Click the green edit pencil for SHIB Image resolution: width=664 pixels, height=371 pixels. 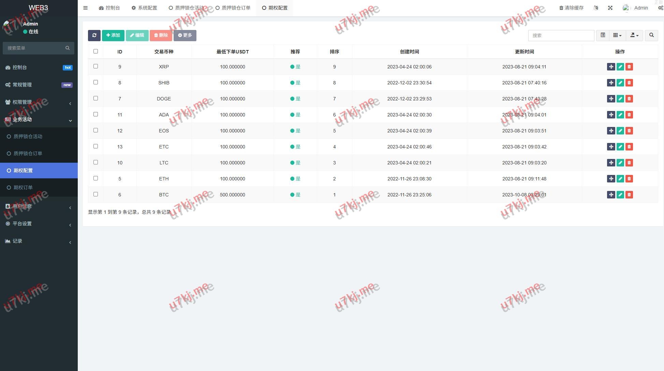[x=620, y=83]
